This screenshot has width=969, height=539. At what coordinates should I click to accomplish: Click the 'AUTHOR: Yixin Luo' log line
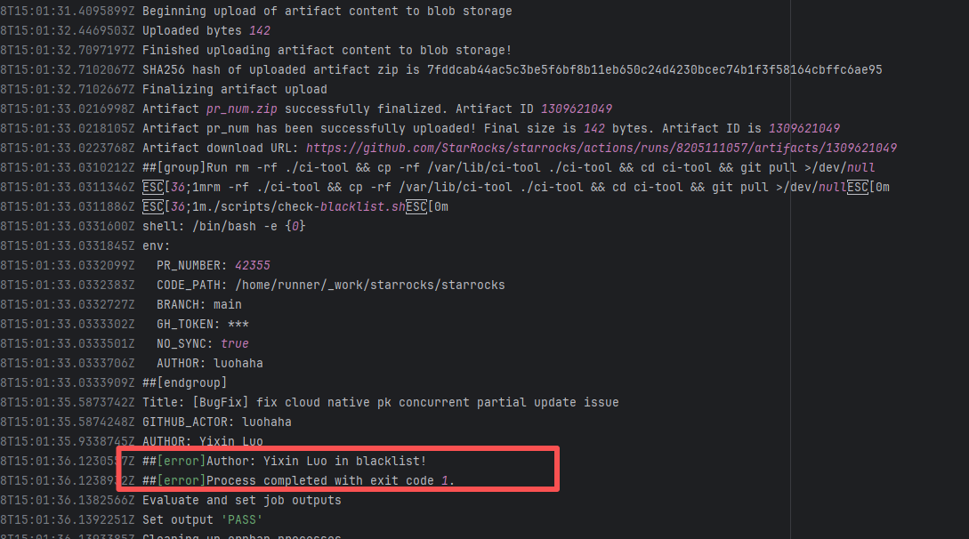point(202,441)
